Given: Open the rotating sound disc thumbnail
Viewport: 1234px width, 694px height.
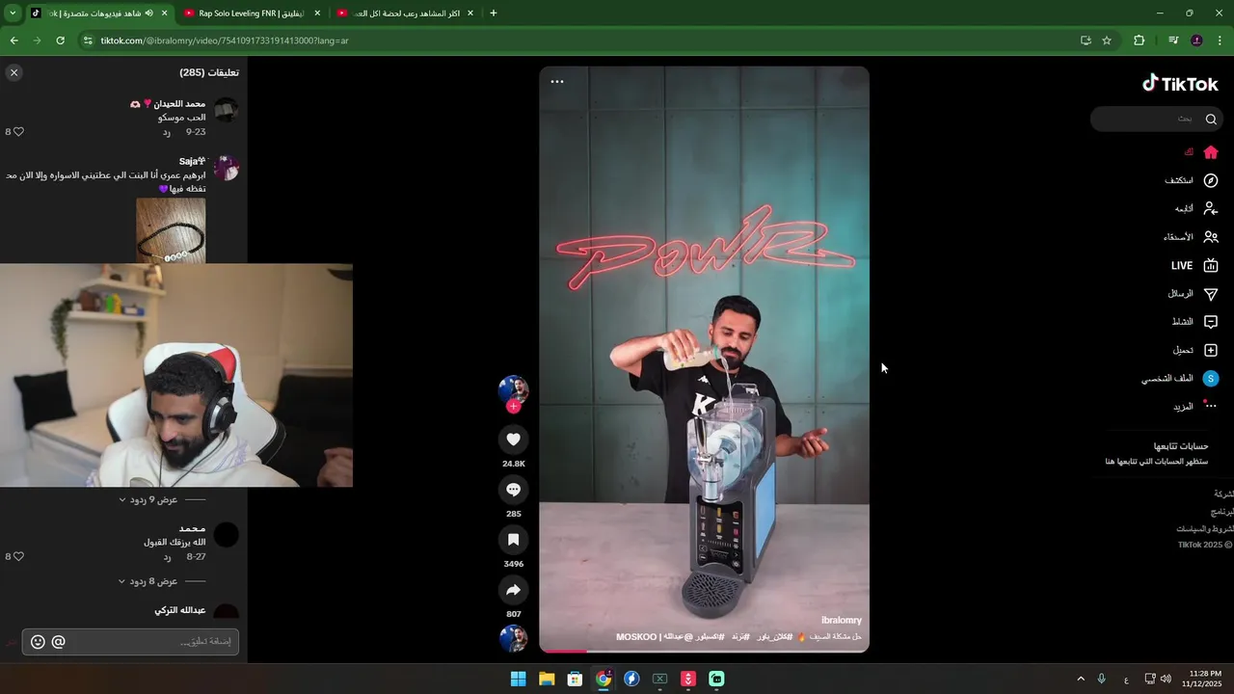Looking at the screenshot, I should (513, 638).
